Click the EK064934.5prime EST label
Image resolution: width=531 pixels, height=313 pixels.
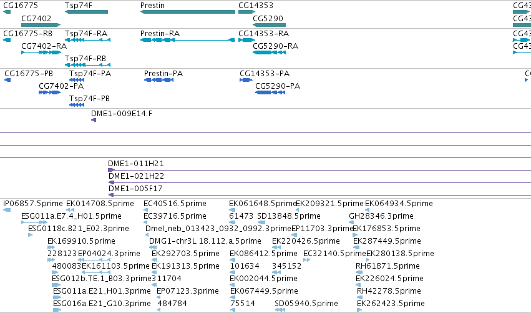click(399, 204)
